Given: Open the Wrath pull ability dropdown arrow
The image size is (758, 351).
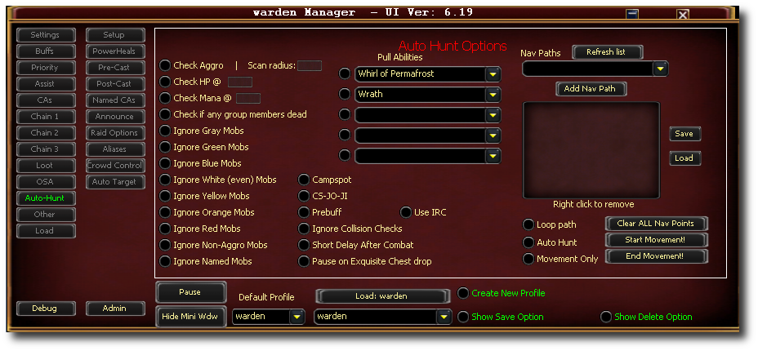Looking at the screenshot, I should [492, 95].
